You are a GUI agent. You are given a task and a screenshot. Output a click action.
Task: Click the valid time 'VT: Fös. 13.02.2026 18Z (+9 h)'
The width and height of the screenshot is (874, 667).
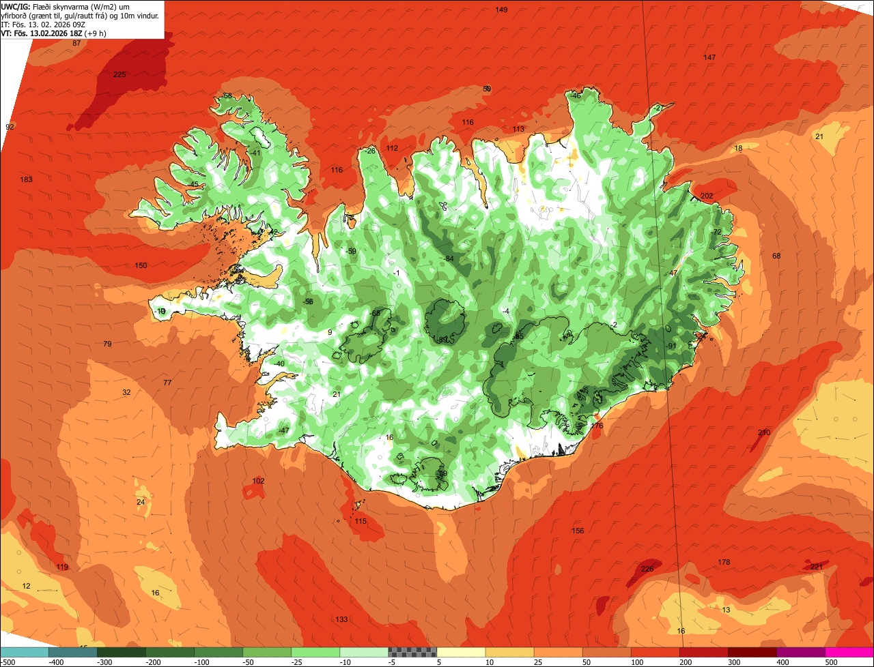coord(53,33)
